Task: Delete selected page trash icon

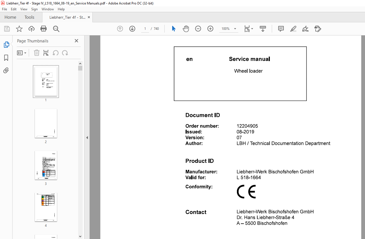Action: pos(37,53)
